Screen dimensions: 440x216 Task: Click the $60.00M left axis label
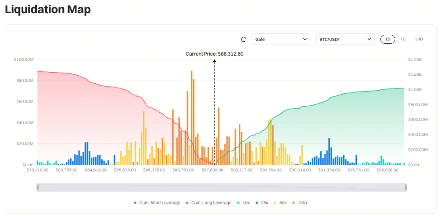click(x=25, y=102)
